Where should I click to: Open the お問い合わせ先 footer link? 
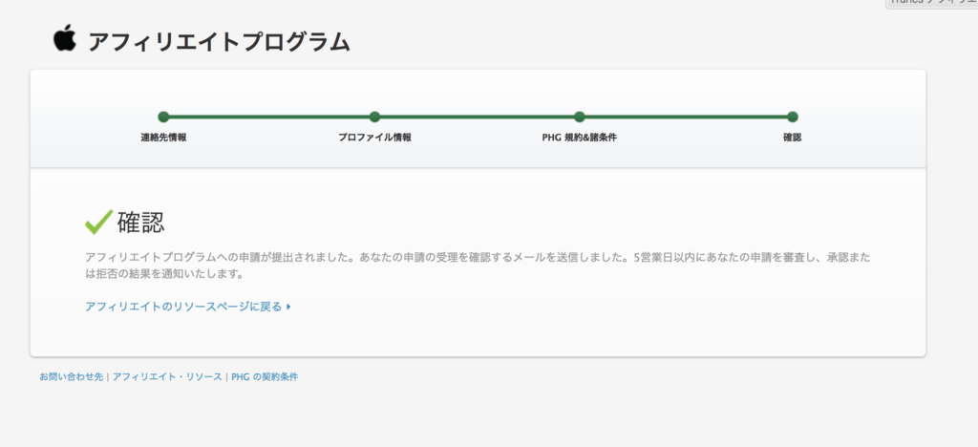tap(71, 377)
